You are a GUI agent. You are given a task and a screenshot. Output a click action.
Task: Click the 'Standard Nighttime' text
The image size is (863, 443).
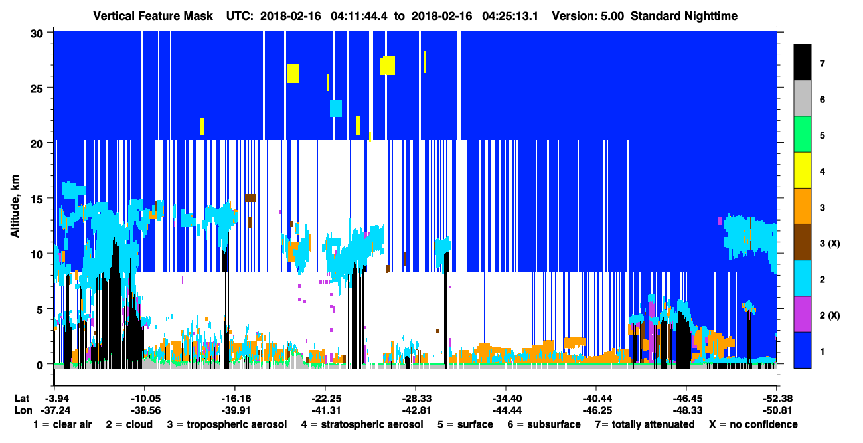click(684, 16)
